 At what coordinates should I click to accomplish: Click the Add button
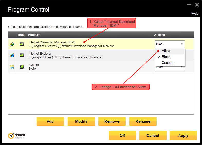(50, 121)
